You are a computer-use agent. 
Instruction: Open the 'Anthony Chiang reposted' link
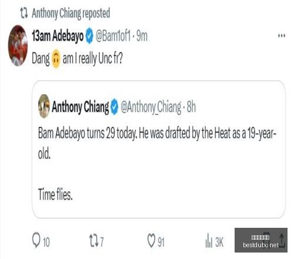[x=71, y=14]
